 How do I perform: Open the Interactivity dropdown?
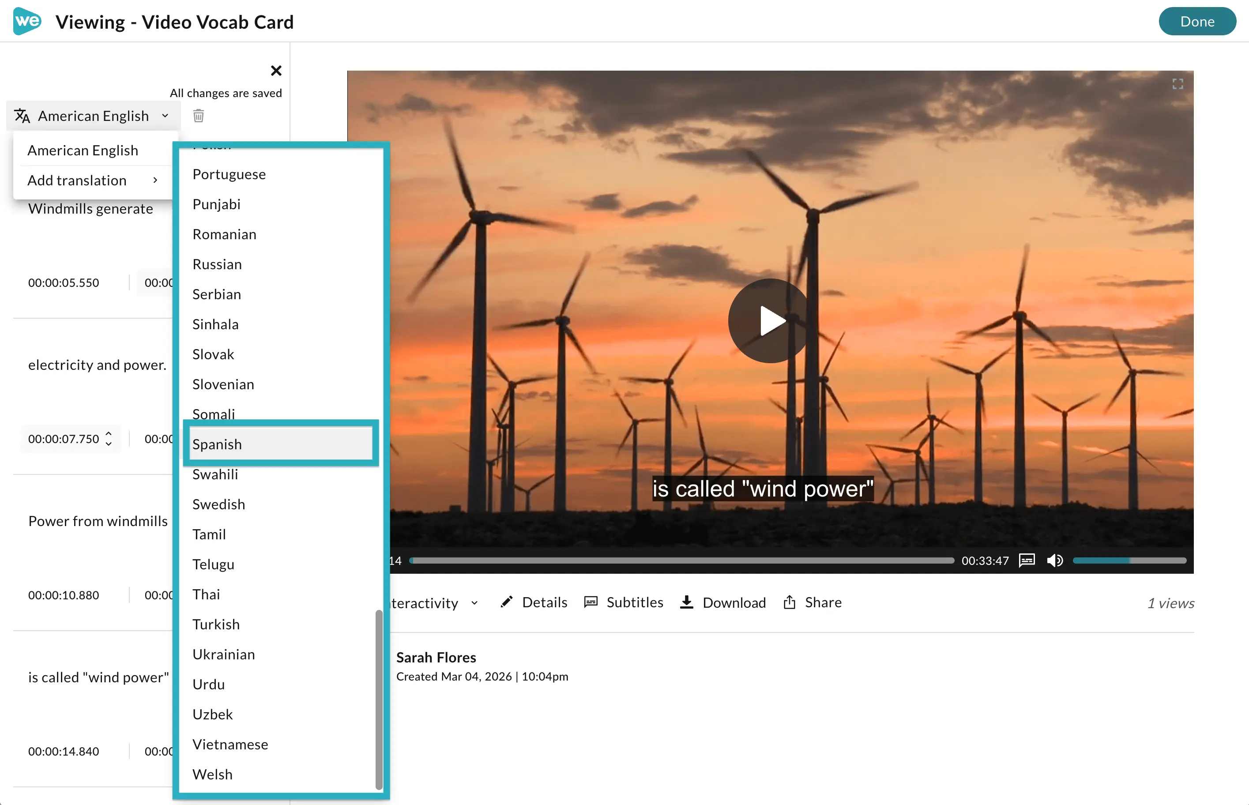[434, 603]
